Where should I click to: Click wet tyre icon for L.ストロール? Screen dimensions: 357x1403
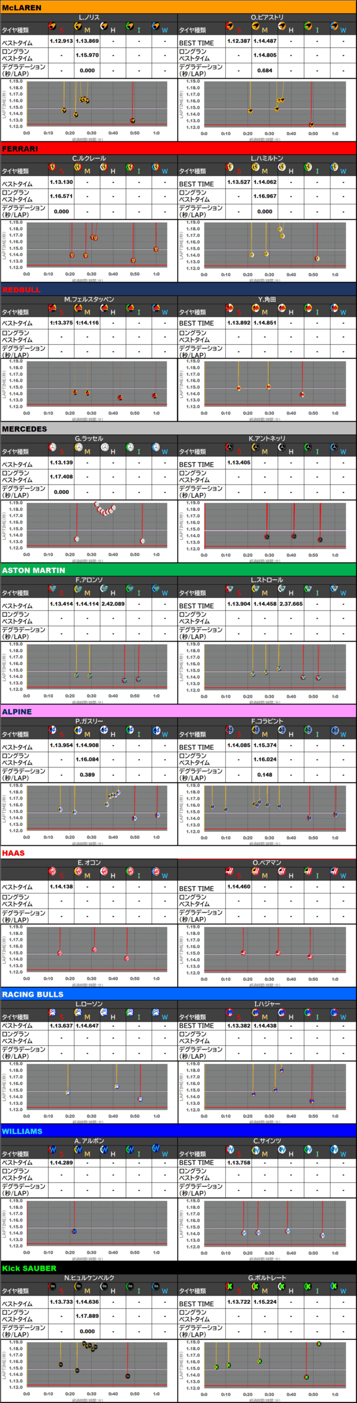(x=334, y=589)
